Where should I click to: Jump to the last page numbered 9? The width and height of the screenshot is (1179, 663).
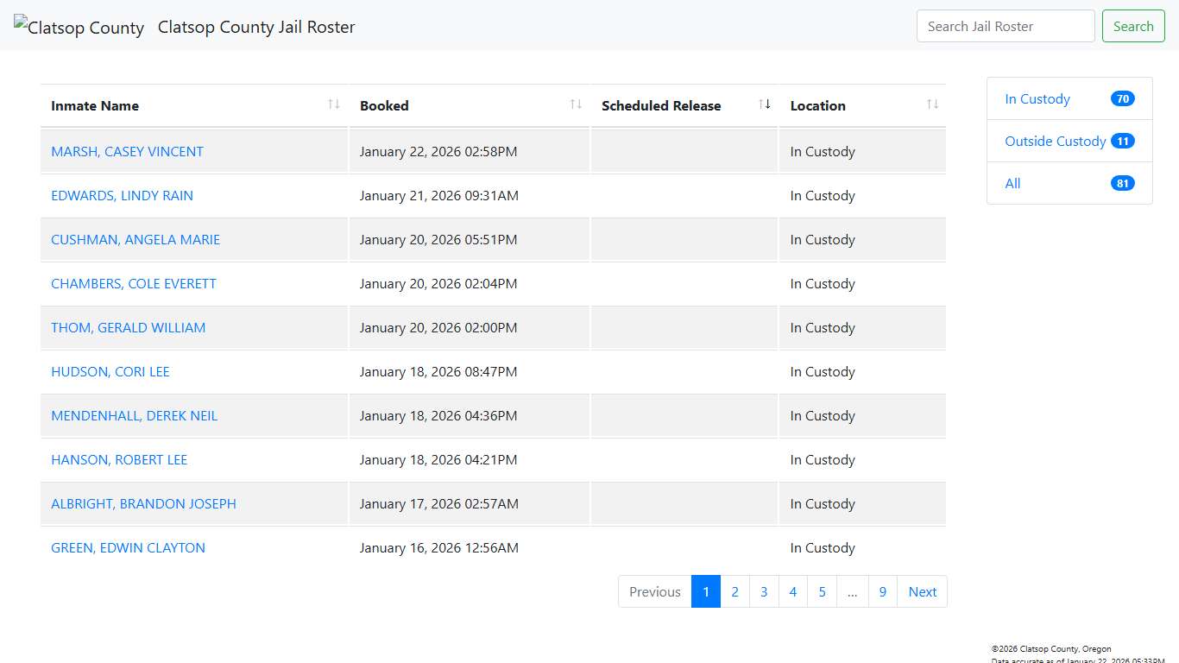(882, 591)
